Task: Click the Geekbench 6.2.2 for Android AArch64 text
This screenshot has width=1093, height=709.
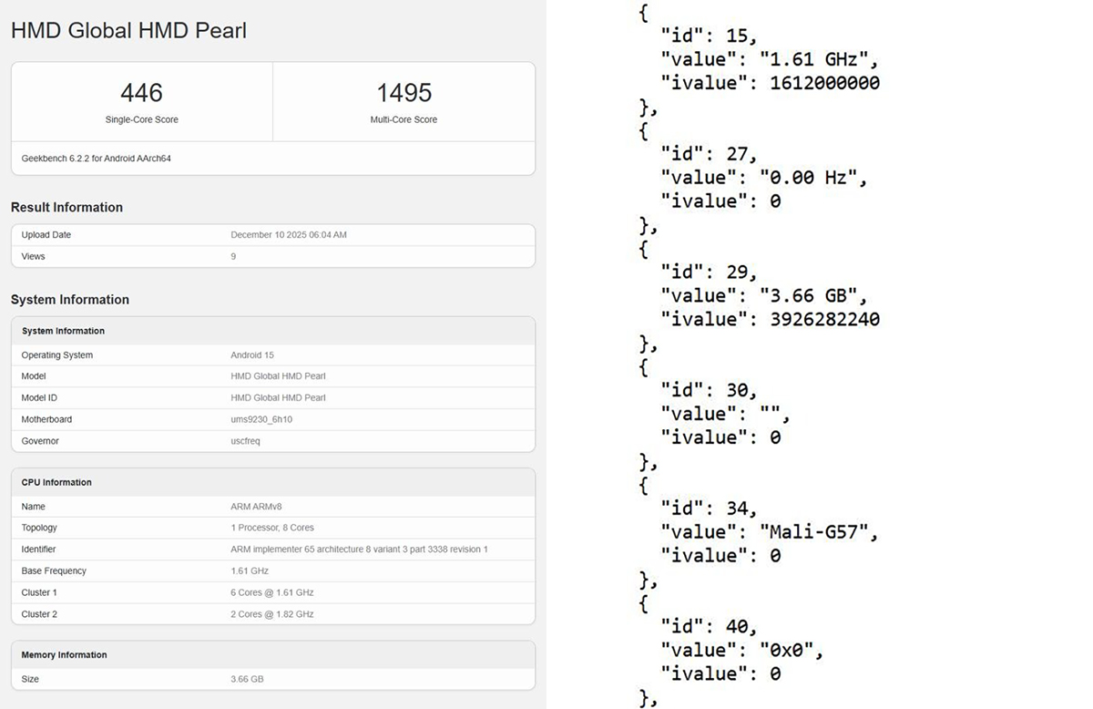Action: [97, 159]
